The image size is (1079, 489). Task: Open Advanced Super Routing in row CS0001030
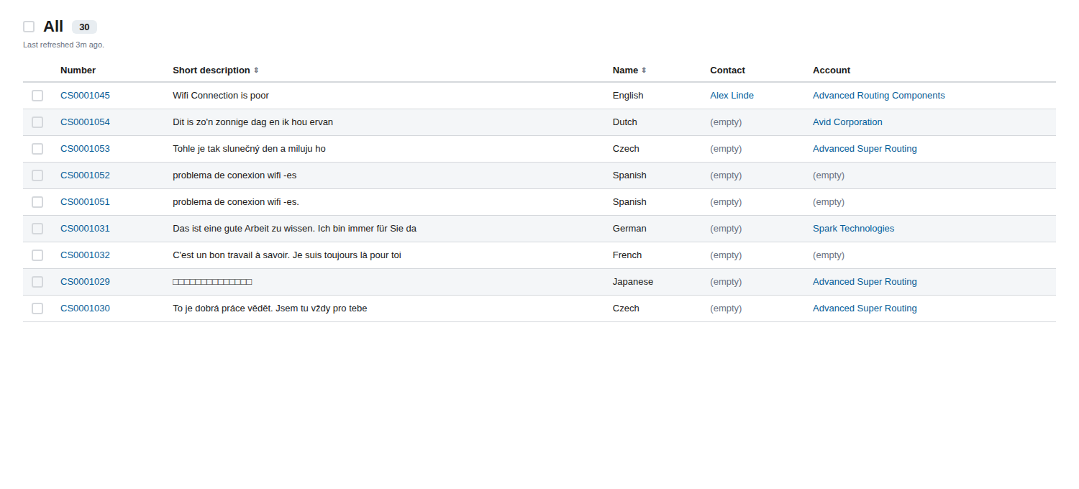[x=865, y=309]
